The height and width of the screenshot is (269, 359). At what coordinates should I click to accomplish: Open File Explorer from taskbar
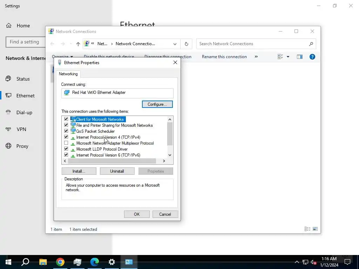[x=43, y=262]
